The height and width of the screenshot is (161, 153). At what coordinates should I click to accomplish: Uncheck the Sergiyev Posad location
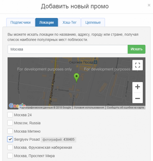10,139
